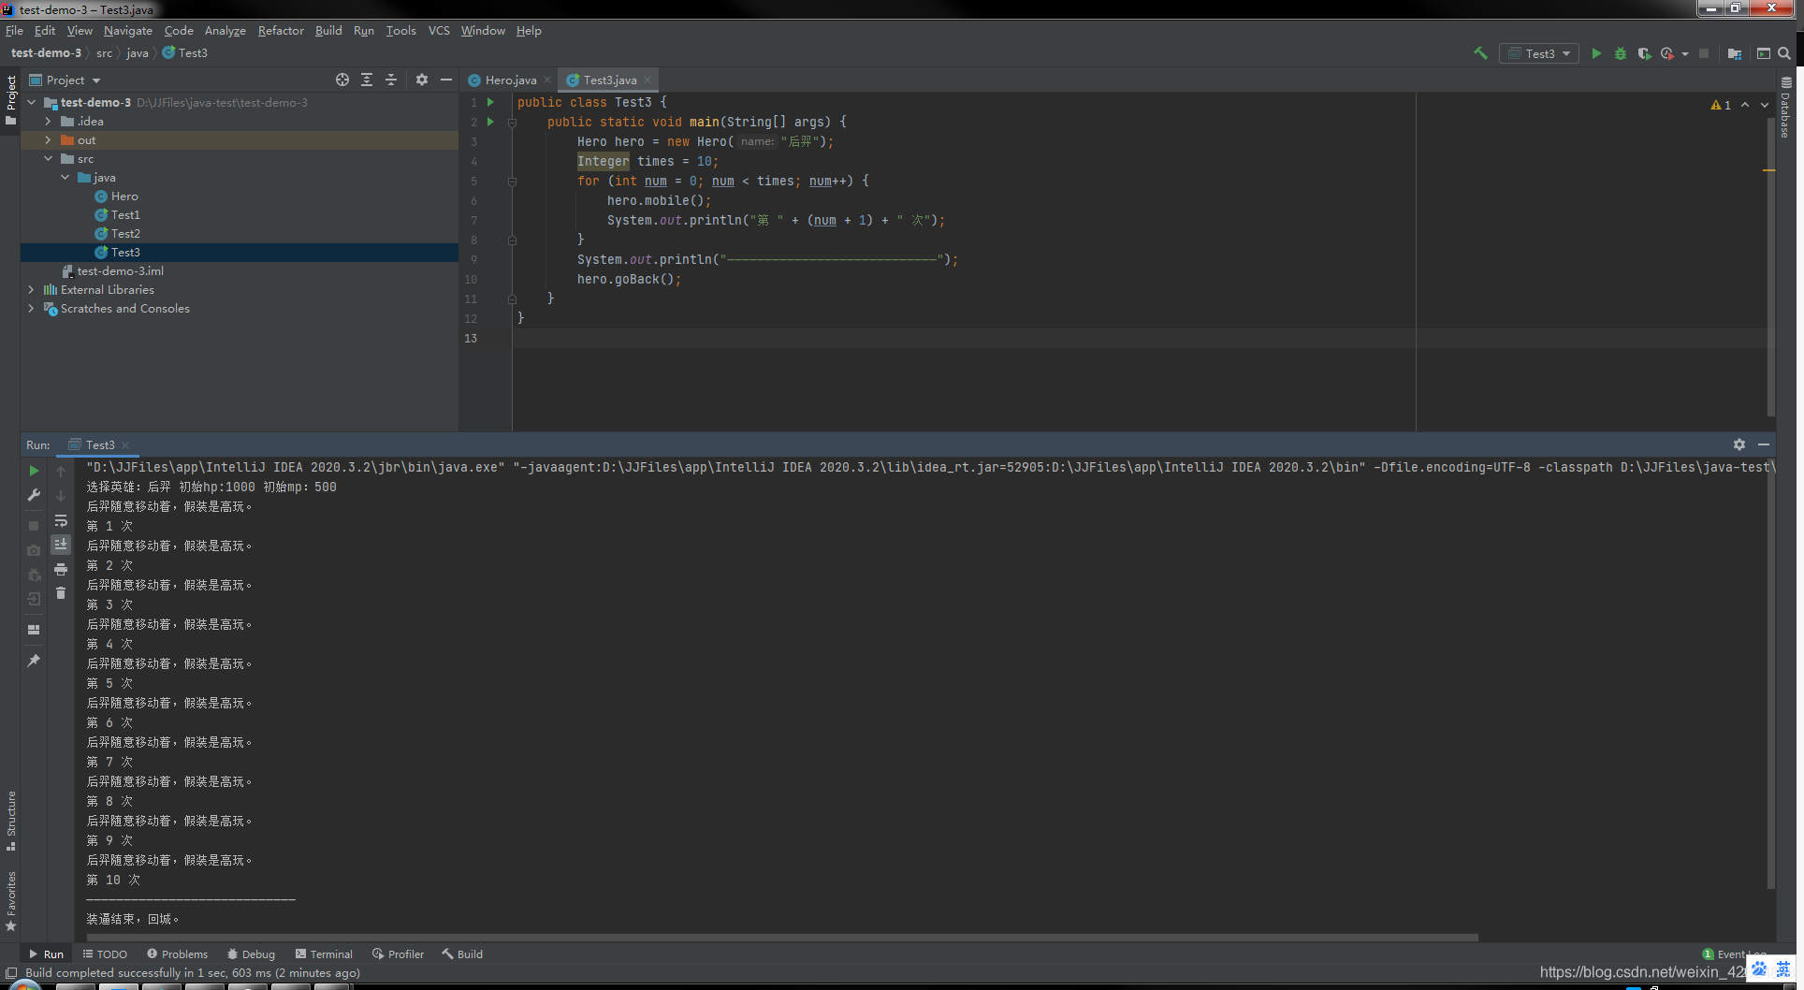The width and height of the screenshot is (1804, 990).
Task: Open Project panel settings gear
Action: pos(422,80)
